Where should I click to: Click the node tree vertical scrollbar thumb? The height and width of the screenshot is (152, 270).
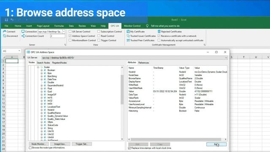tap(122, 90)
